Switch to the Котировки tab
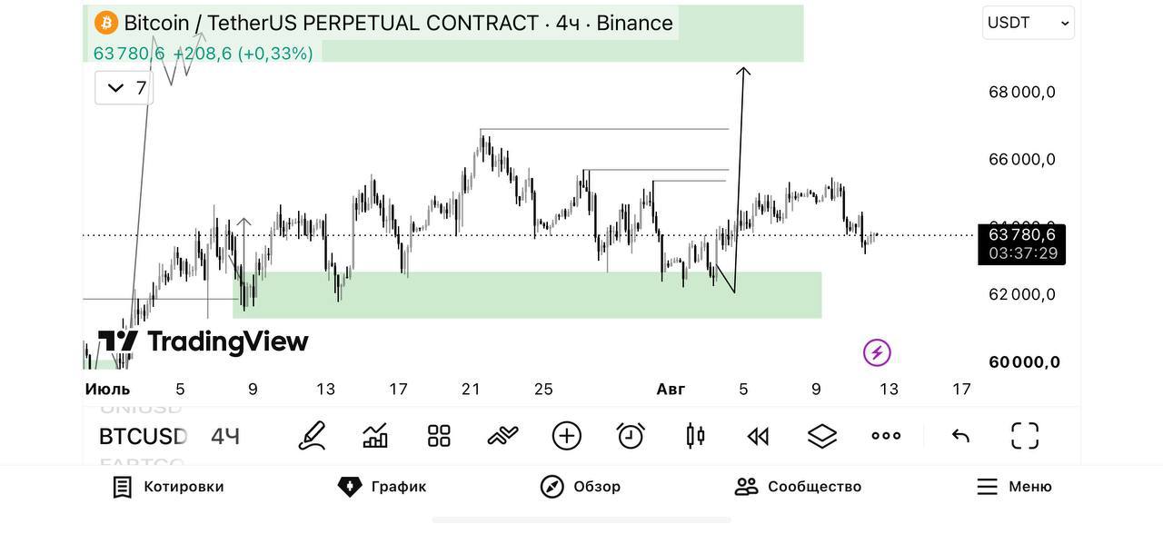 [168, 487]
